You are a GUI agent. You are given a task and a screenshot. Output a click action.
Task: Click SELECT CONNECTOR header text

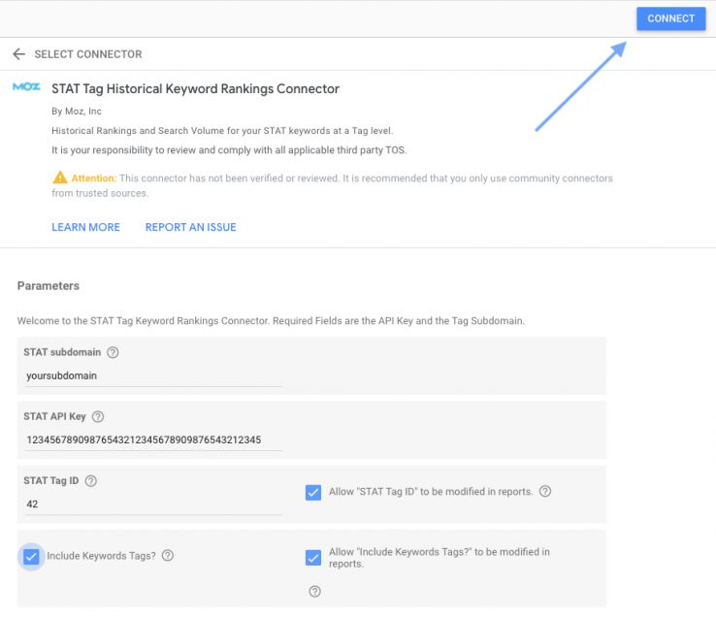pyautogui.click(x=88, y=54)
